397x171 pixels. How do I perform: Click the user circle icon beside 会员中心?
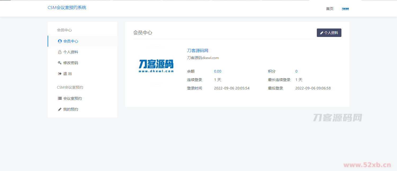pos(60,41)
